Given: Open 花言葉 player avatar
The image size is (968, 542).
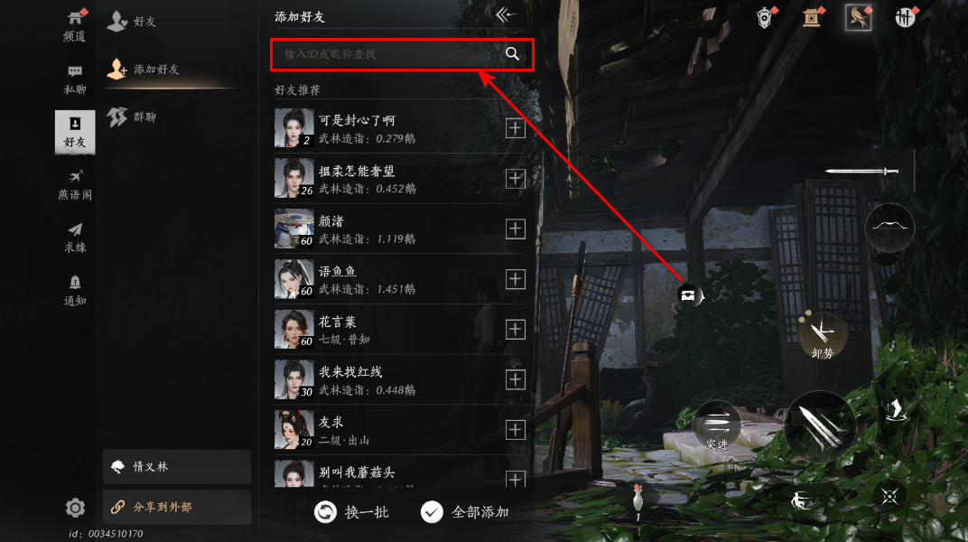Looking at the screenshot, I should click(x=293, y=329).
